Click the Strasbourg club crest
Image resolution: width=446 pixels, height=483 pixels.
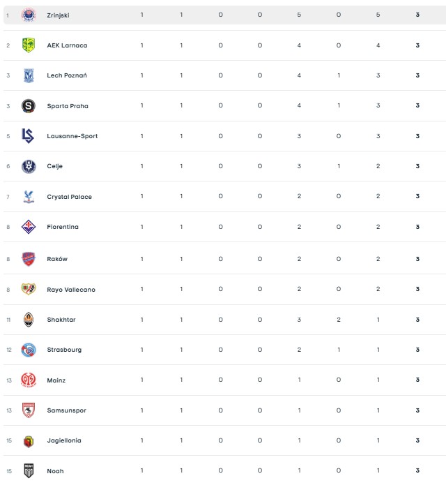coord(28,350)
